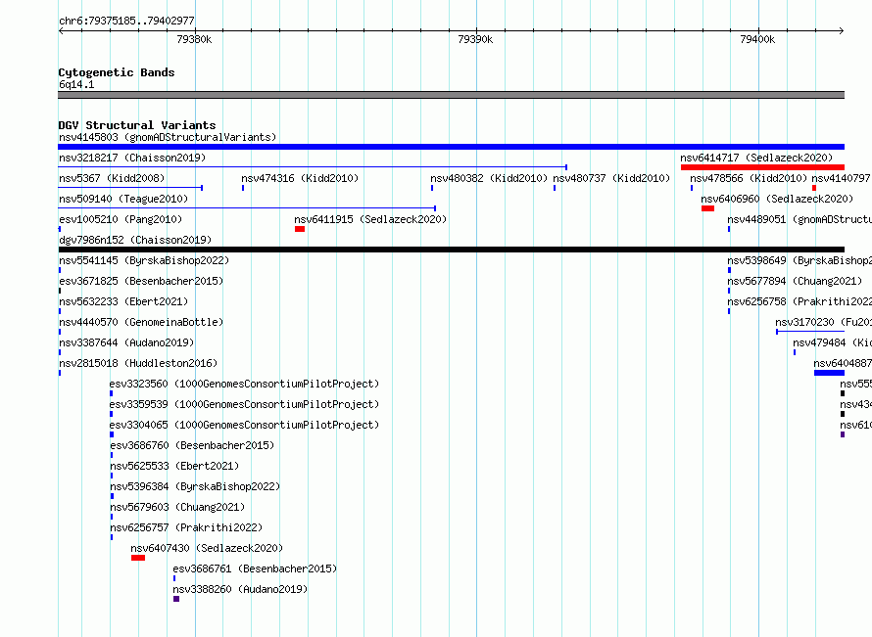Click the Cytogenetic Bands track title
Screen dimensions: 872x637
point(117,72)
